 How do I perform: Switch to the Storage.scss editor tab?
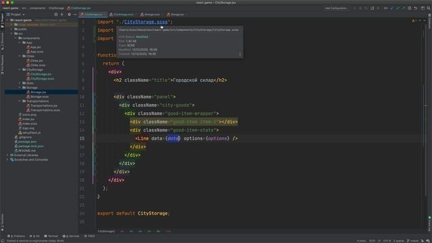click(152, 14)
